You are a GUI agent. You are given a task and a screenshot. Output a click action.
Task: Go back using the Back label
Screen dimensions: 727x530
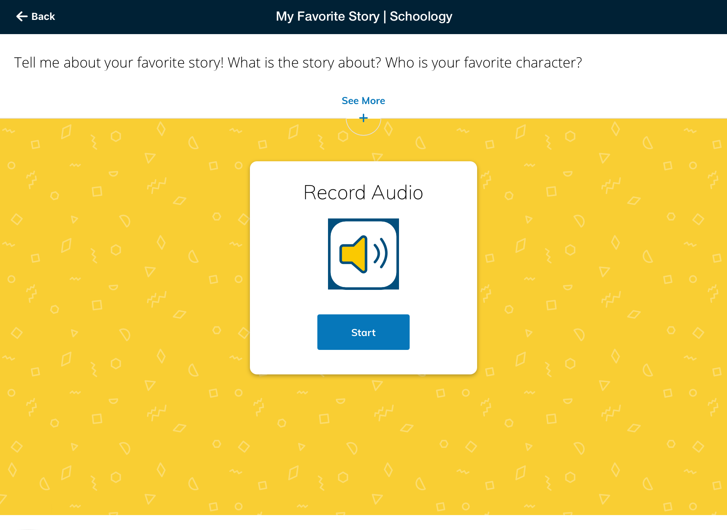point(43,16)
